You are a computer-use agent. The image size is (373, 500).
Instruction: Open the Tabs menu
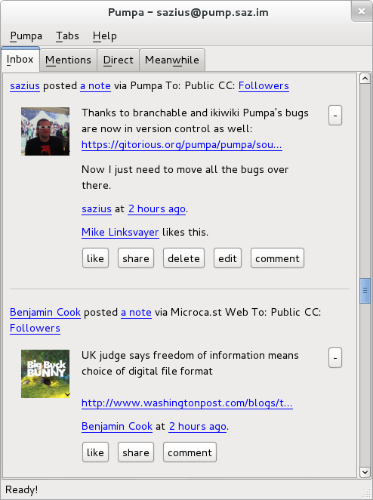click(68, 35)
